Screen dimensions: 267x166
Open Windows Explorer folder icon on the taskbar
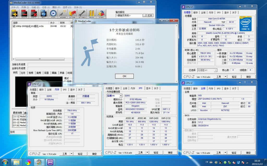(x=16, y=162)
